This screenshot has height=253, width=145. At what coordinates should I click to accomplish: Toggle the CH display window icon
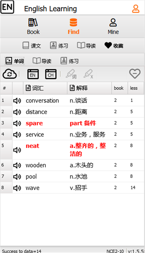click(51, 74)
